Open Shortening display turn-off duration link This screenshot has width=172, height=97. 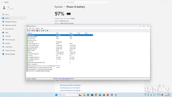[70, 88]
